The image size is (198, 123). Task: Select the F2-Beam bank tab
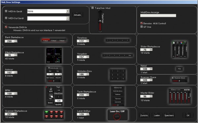pos(54,41)
